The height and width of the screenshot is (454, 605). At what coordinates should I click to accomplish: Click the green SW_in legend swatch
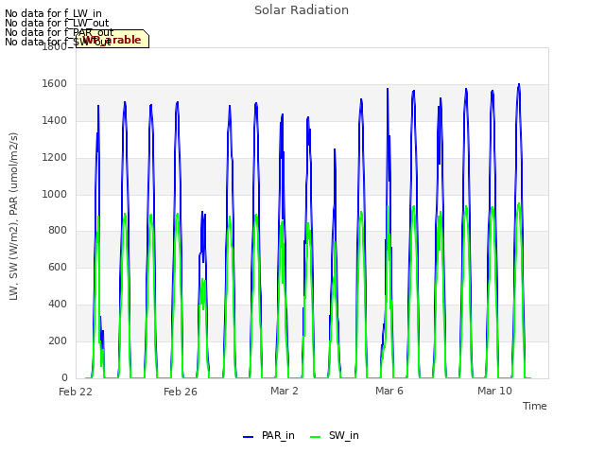pos(315,437)
